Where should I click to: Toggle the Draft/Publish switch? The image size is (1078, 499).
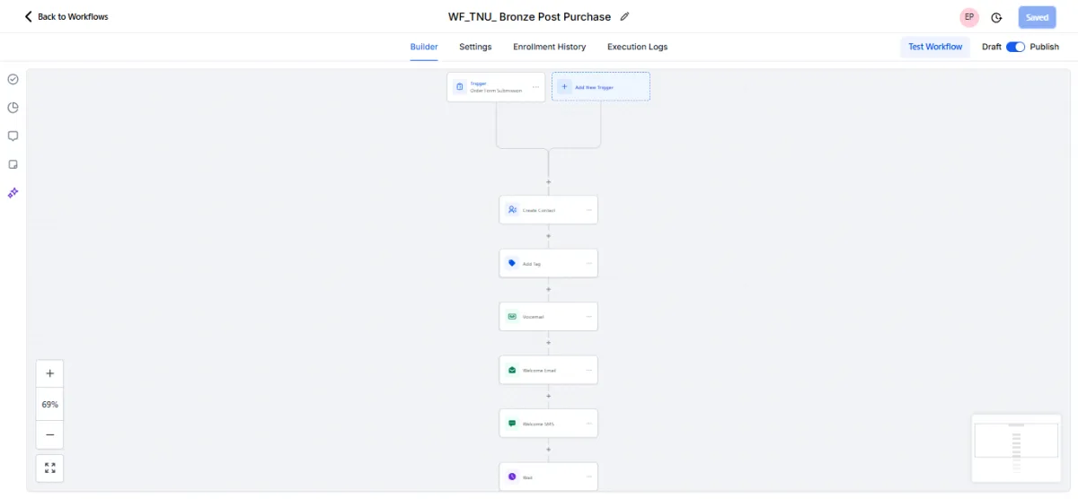click(x=1015, y=47)
